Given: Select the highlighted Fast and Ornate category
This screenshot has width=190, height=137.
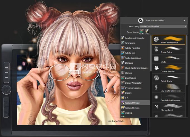Looking at the screenshot, I should click(135, 103).
